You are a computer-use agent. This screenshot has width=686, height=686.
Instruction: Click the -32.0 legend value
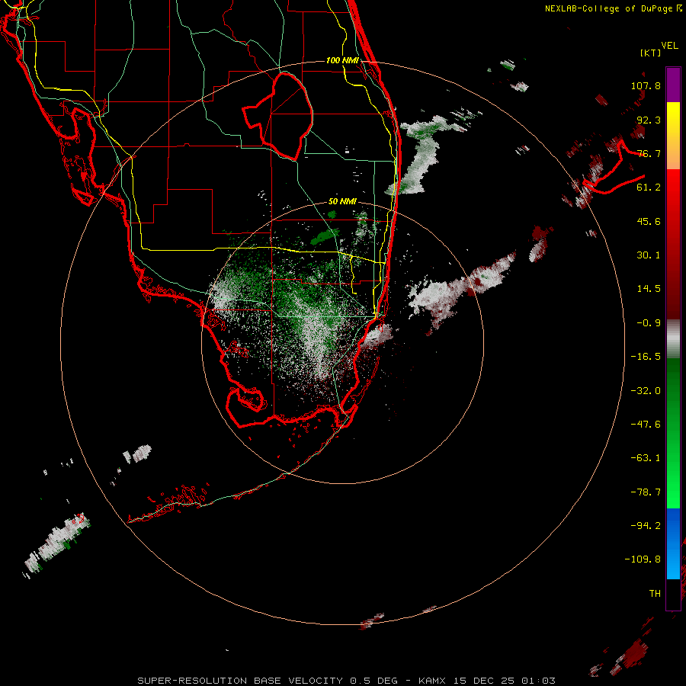646,391
